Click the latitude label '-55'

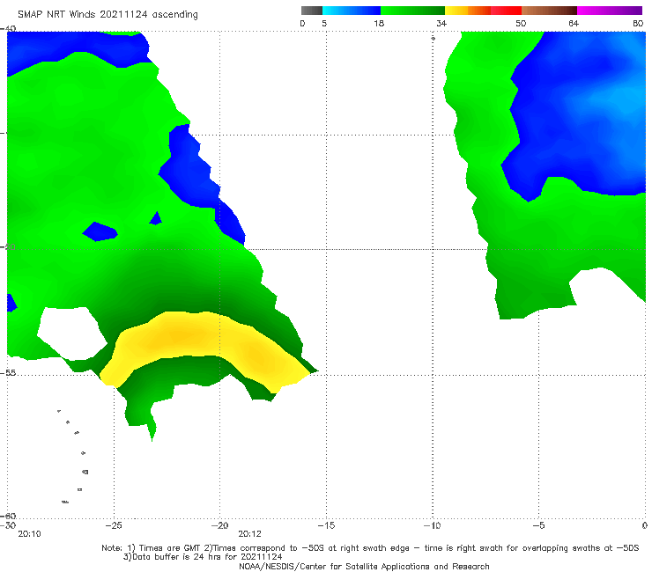pyautogui.click(x=8, y=373)
